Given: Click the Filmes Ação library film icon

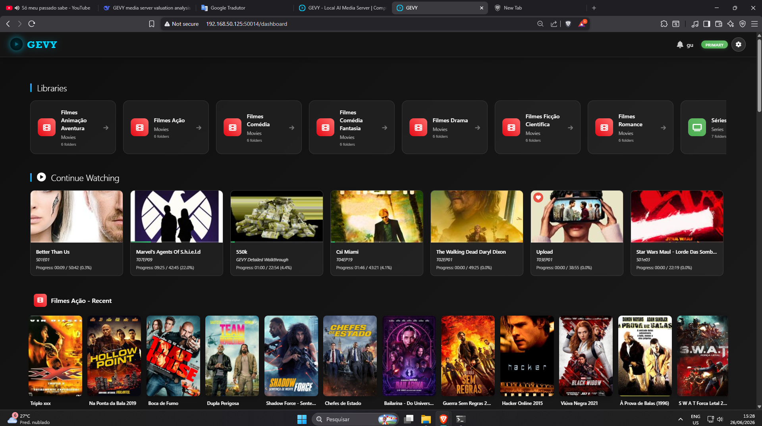Looking at the screenshot, I should (x=139, y=127).
